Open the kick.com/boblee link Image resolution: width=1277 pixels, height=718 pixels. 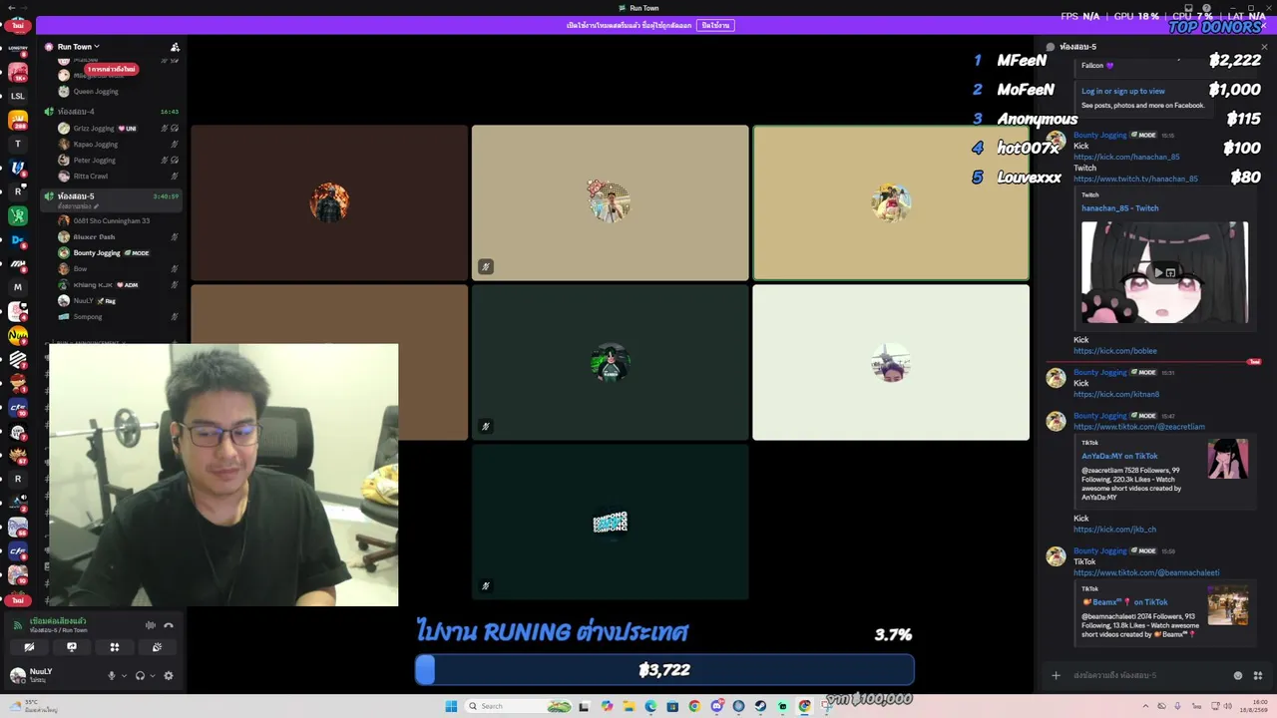[1115, 351]
